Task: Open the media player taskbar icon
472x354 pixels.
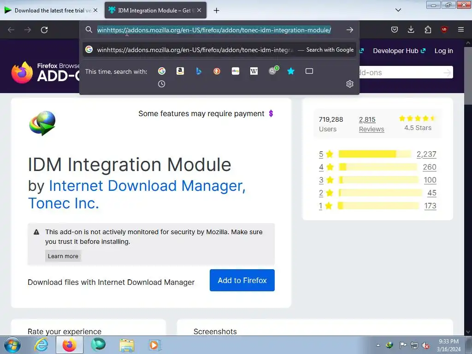Action: (x=155, y=345)
